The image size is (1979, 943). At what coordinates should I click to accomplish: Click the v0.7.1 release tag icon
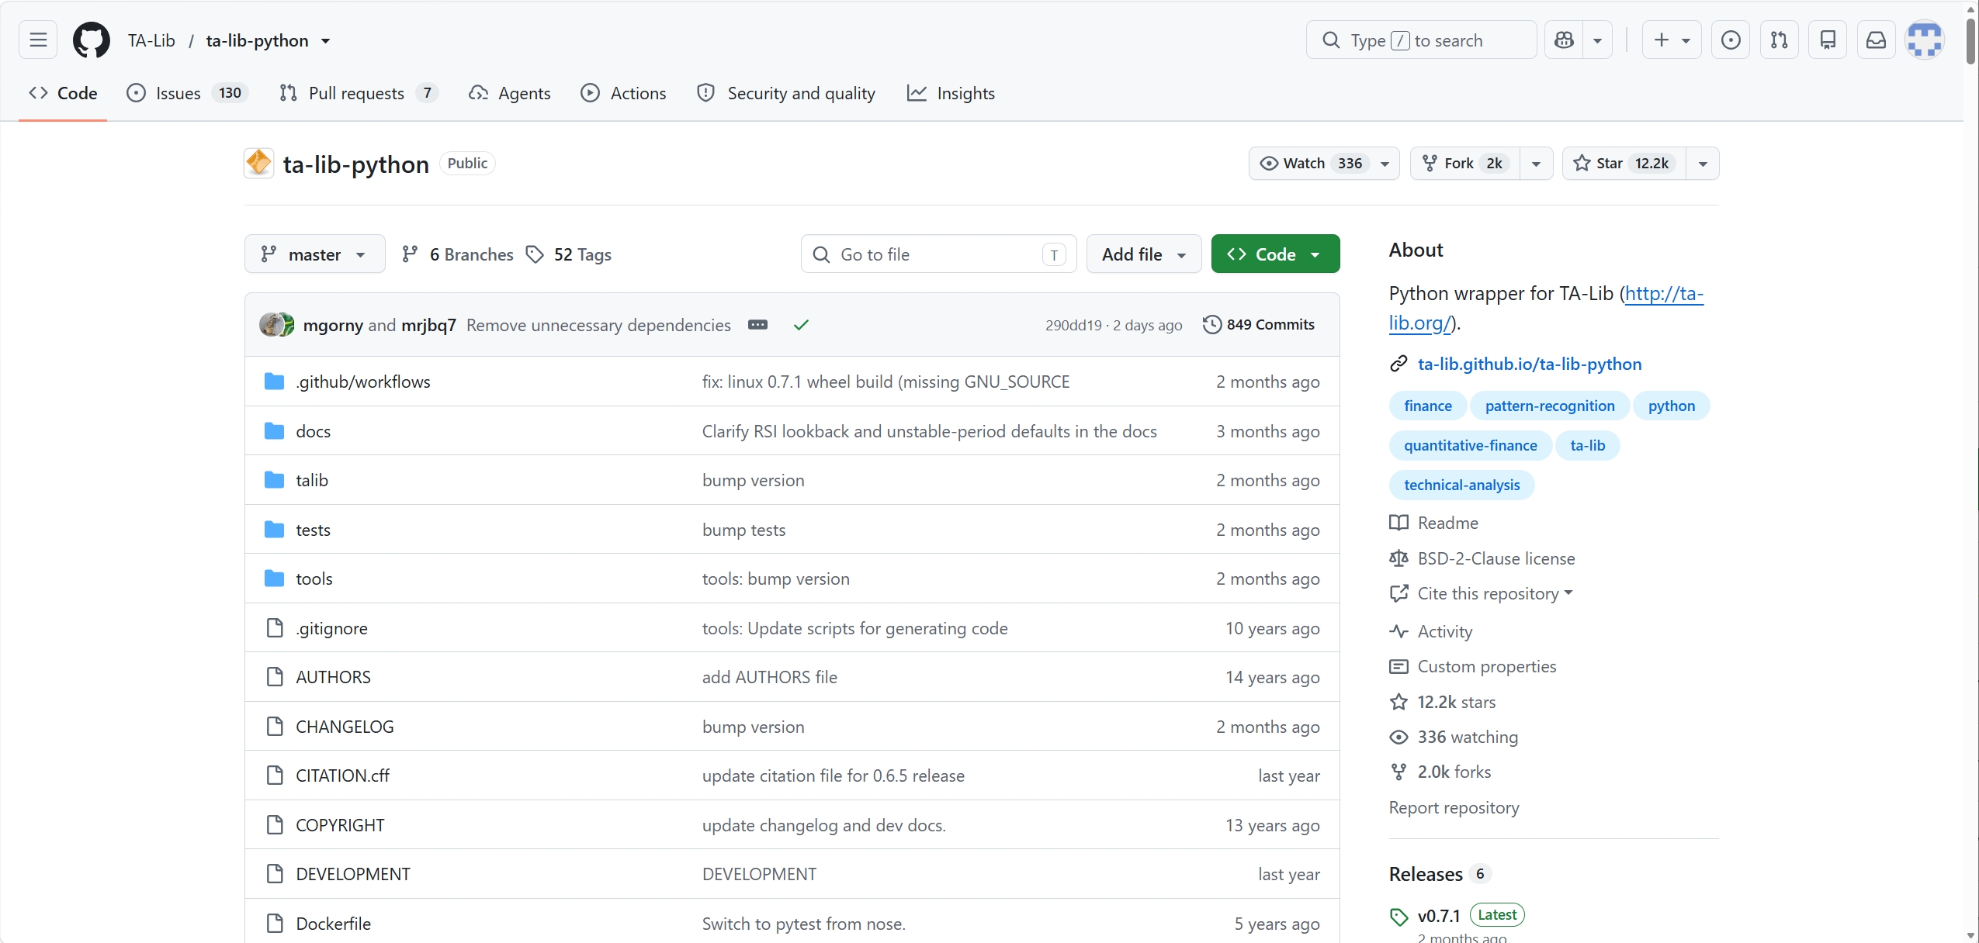point(1398,916)
